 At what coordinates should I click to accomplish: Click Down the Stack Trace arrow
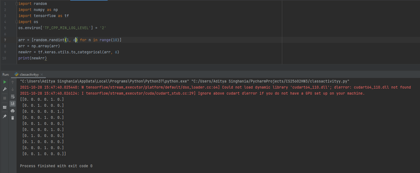click(13, 89)
